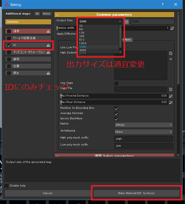Close the Baking dialog window
Viewport: 185px width, 204px height.
[176, 5]
